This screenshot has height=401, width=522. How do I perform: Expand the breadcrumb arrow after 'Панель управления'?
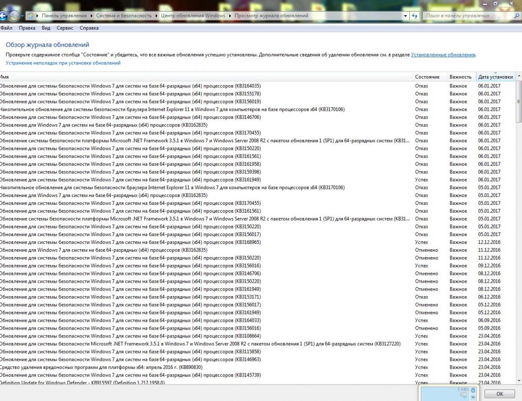(92, 16)
